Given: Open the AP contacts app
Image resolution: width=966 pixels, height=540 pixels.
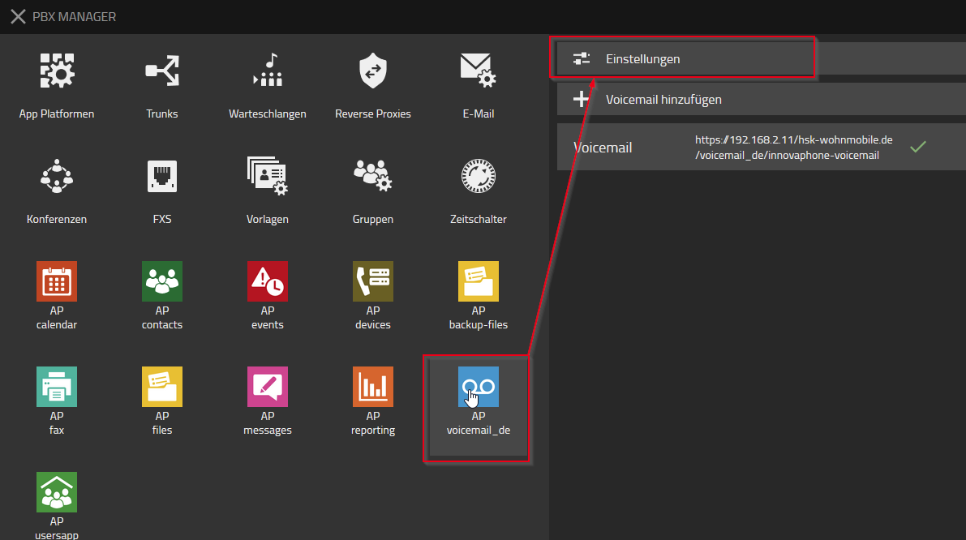Looking at the screenshot, I should click(162, 281).
